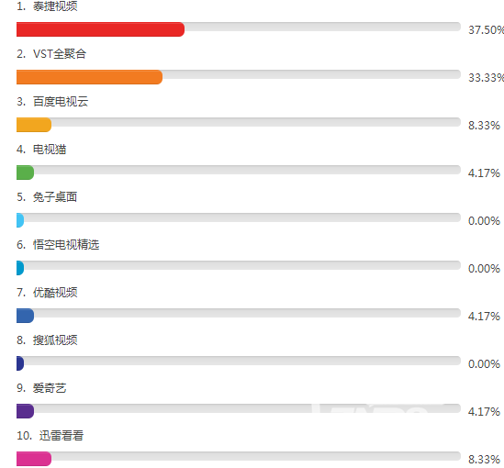Image resolution: width=504 pixels, height=468 pixels.
Task: Click the navy 搜狐视频 bar stub
Action: (20, 363)
